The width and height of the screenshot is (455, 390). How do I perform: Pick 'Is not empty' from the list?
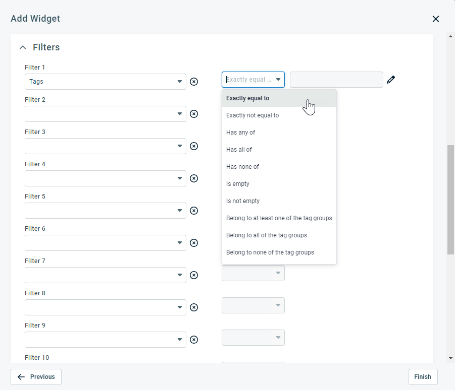243,201
